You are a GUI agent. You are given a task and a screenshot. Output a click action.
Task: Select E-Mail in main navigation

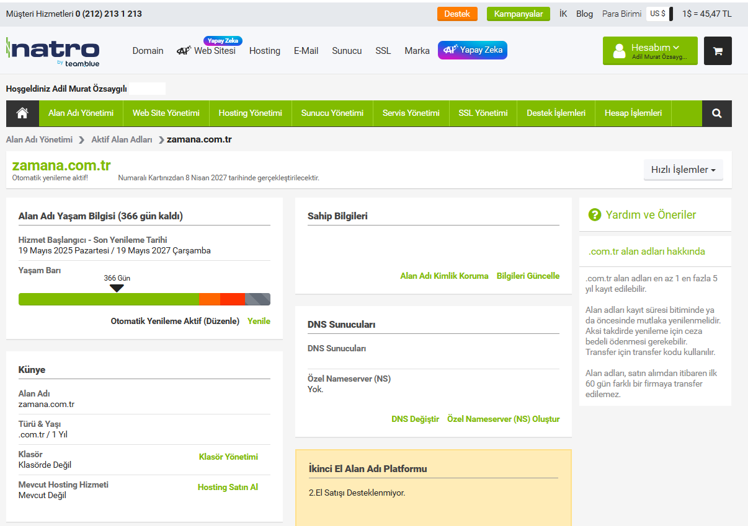(x=306, y=51)
